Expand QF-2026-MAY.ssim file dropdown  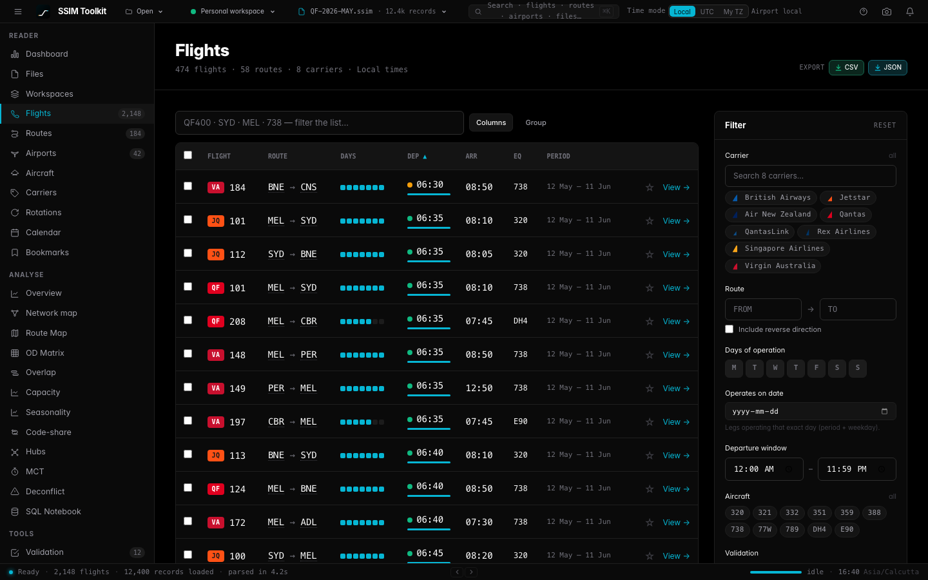tap(372, 12)
